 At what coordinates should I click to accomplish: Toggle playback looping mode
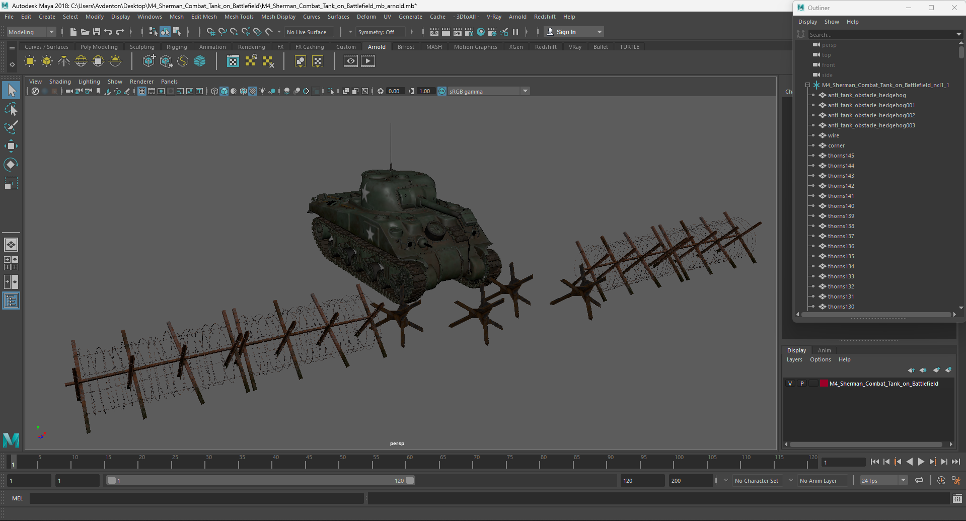[919, 480]
